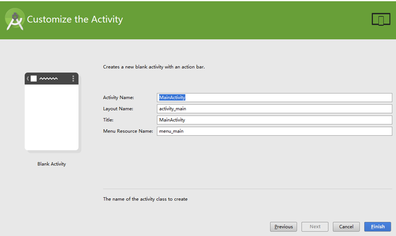Click the squiggly title placeholder in the preview
The width and height of the screenshot is (396, 236).
49,79
